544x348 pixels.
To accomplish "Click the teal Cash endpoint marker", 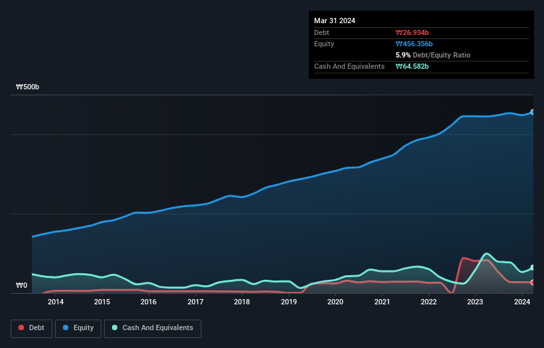I will (x=533, y=268).
